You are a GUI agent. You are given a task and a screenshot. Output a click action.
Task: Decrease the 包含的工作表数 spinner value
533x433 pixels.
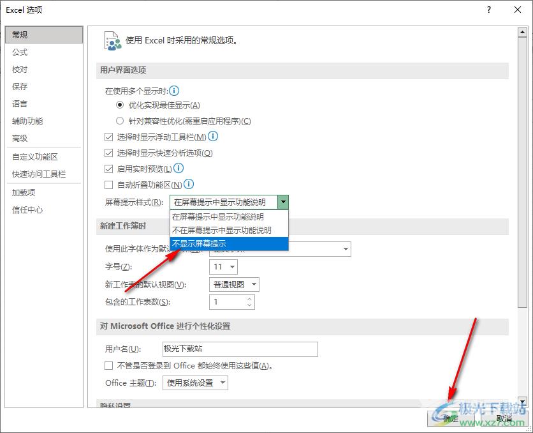(x=249, y=305)
